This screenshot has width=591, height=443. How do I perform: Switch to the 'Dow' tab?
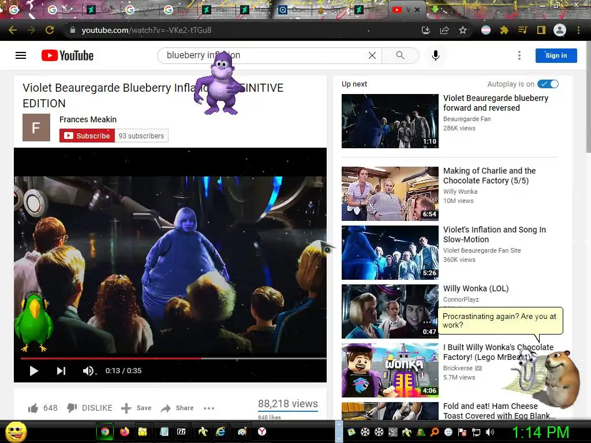coord(293,10)
